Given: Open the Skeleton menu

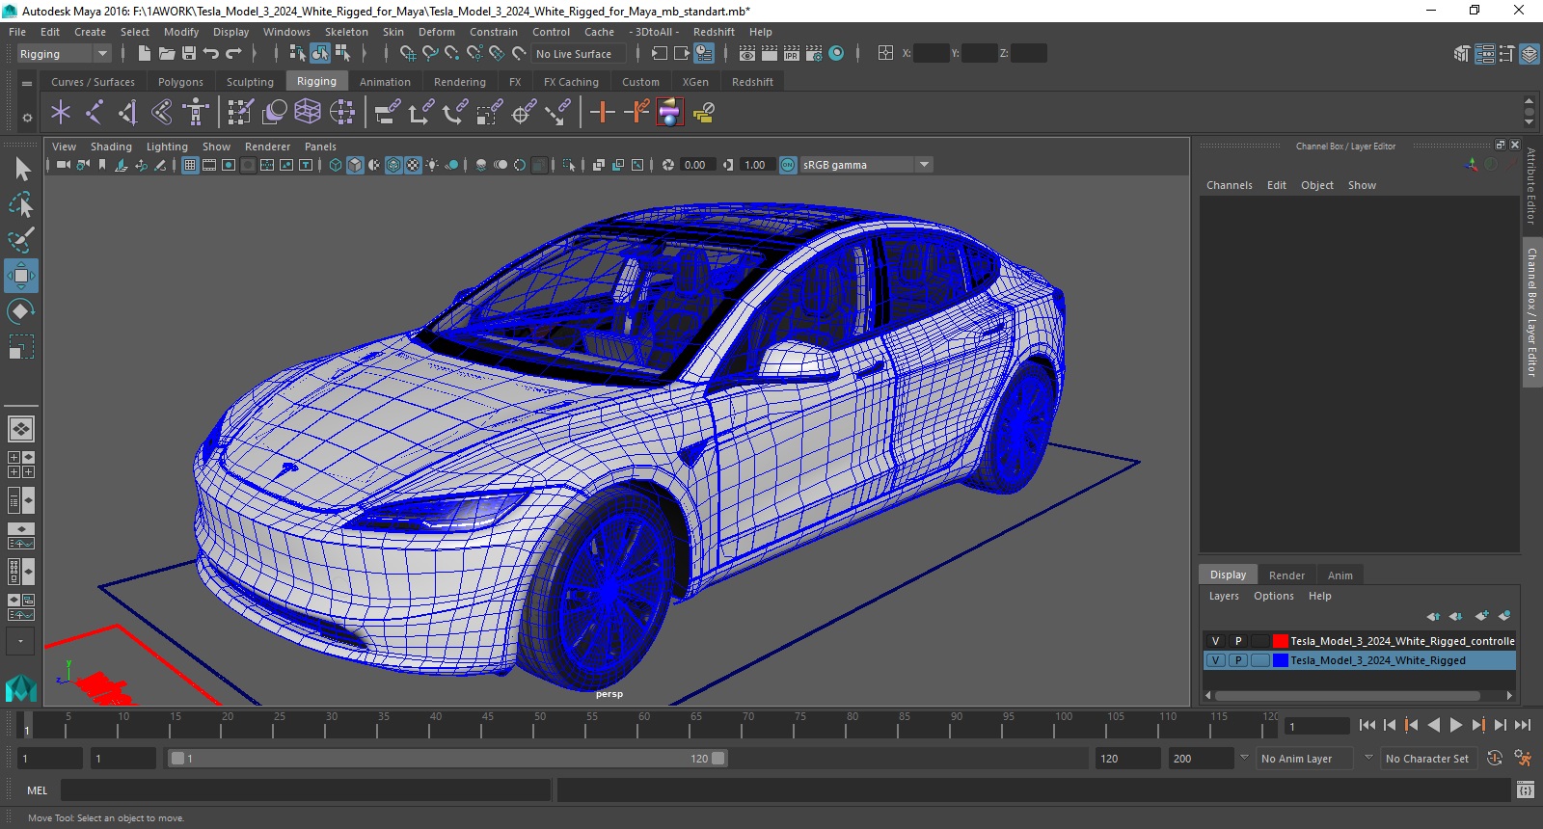Looking at the screenshot, I should 346,32.
